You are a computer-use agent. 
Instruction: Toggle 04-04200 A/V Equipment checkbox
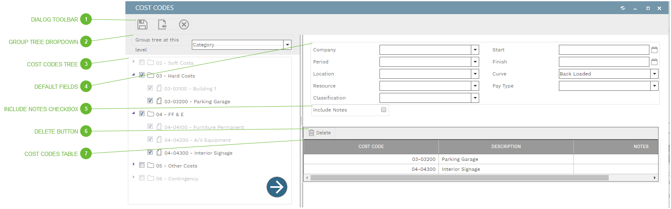coord(150,139)
